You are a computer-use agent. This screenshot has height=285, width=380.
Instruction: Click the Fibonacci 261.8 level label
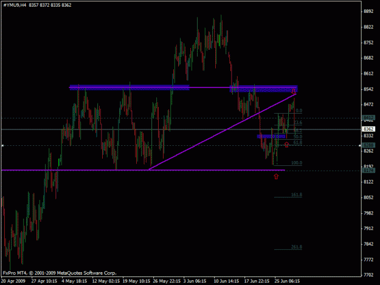tap(297, 247)
